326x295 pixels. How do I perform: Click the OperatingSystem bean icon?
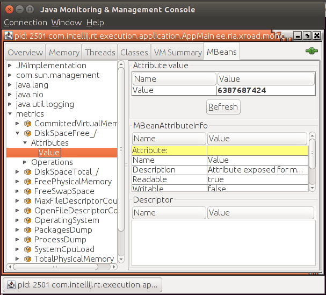(28, 220)
